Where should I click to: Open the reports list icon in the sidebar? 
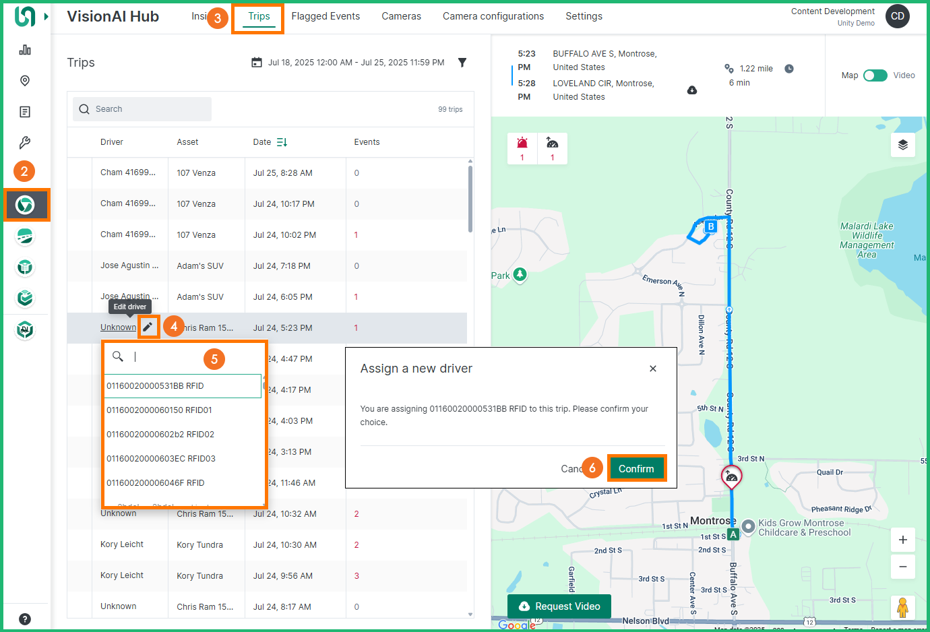(x=24, y=111)
